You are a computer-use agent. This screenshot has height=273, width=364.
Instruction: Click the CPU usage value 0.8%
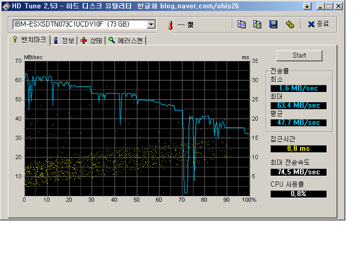point(298,194)
